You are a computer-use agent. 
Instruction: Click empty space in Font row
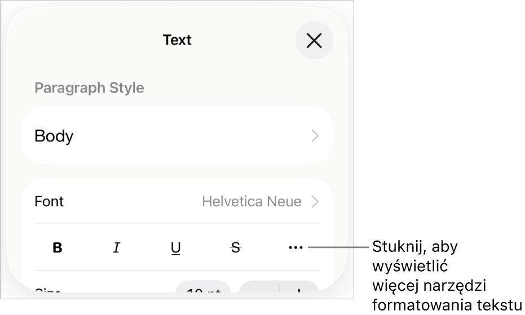[x=130, y=201]
